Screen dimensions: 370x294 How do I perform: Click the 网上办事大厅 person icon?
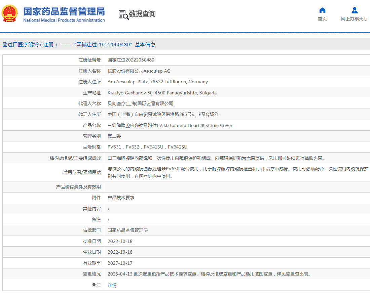pyautogui.click(x=354, y=10)
